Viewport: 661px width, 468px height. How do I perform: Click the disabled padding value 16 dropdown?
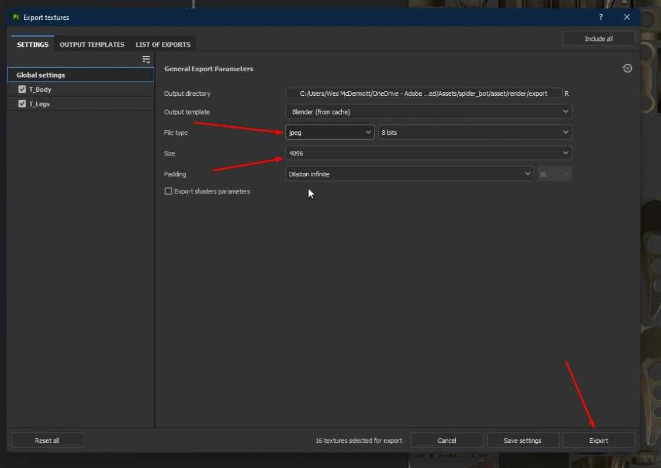(x=554, y=174)
